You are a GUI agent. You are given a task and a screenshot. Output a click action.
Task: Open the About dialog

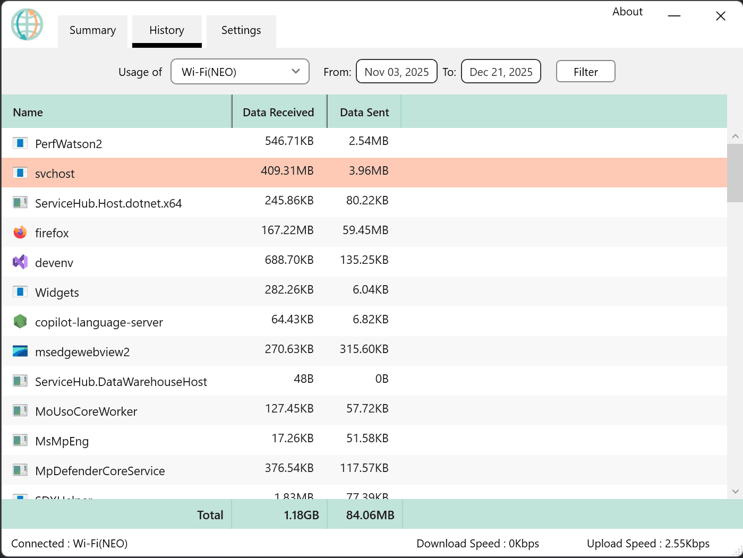tap(627, 11)
